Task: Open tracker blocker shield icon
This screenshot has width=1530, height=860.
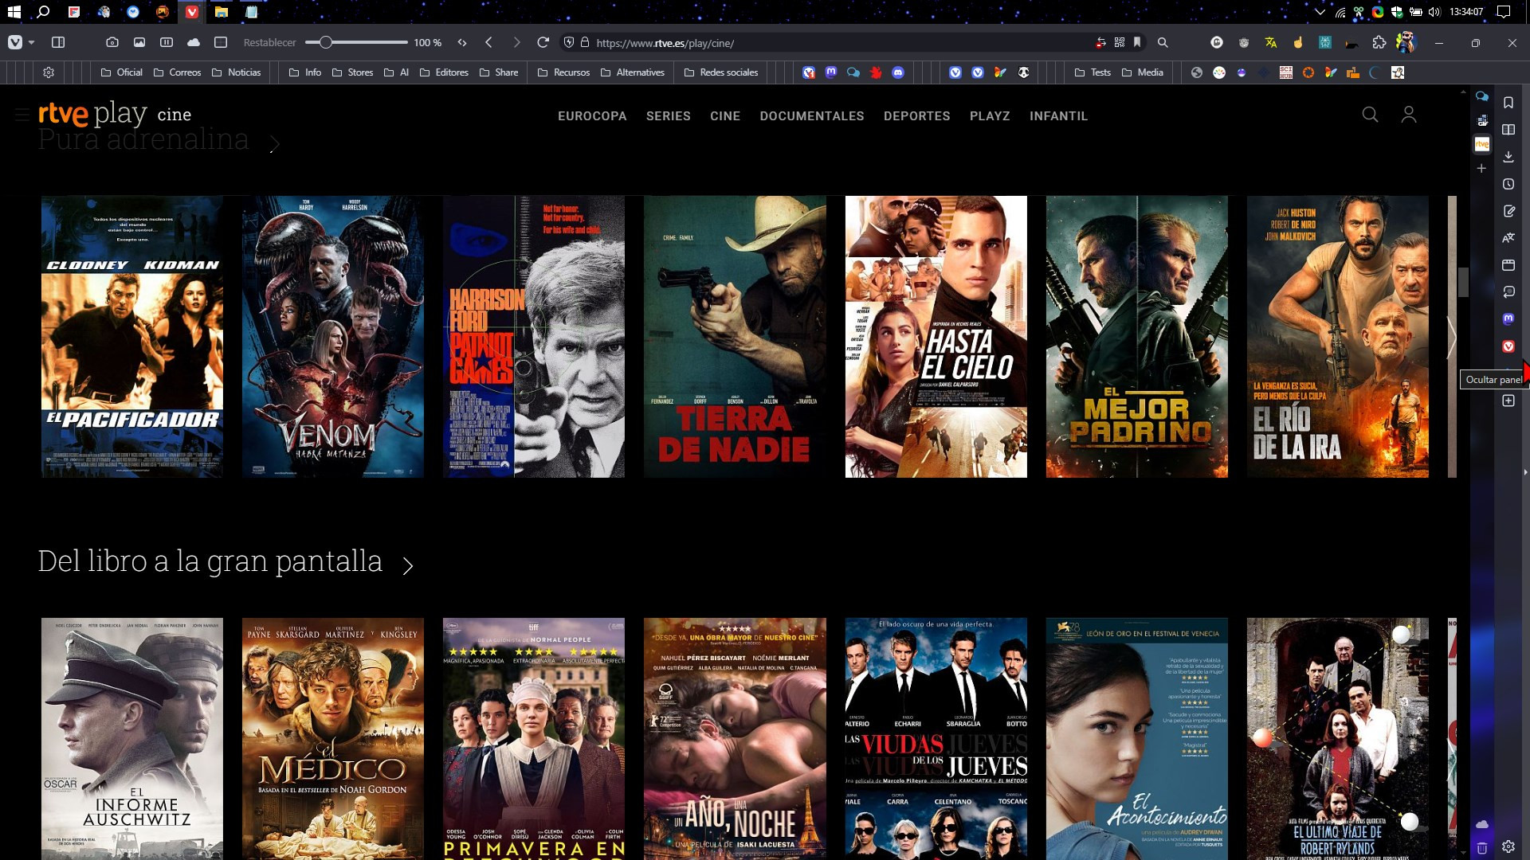Action: pos(568,42)
